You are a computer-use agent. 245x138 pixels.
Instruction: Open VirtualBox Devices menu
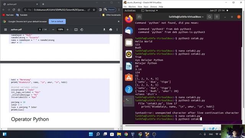[x=154, y=7]
